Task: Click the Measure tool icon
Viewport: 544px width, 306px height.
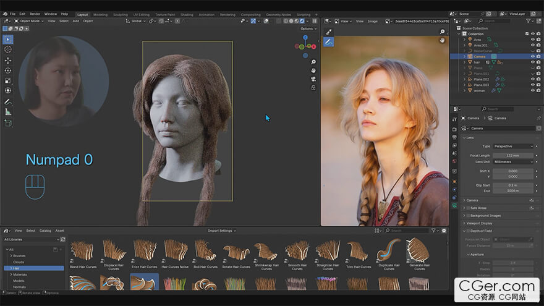Action: point(8,112)
